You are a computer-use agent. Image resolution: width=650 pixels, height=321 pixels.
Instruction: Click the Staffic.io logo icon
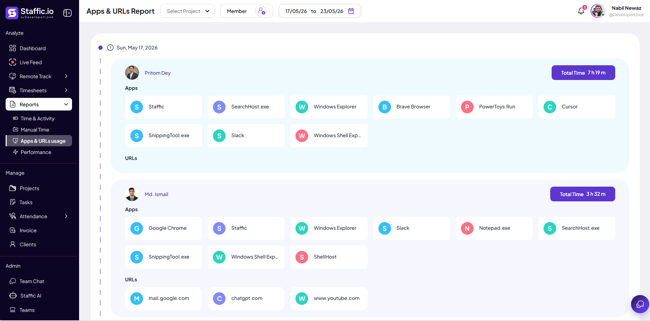(x=12, y=13)
